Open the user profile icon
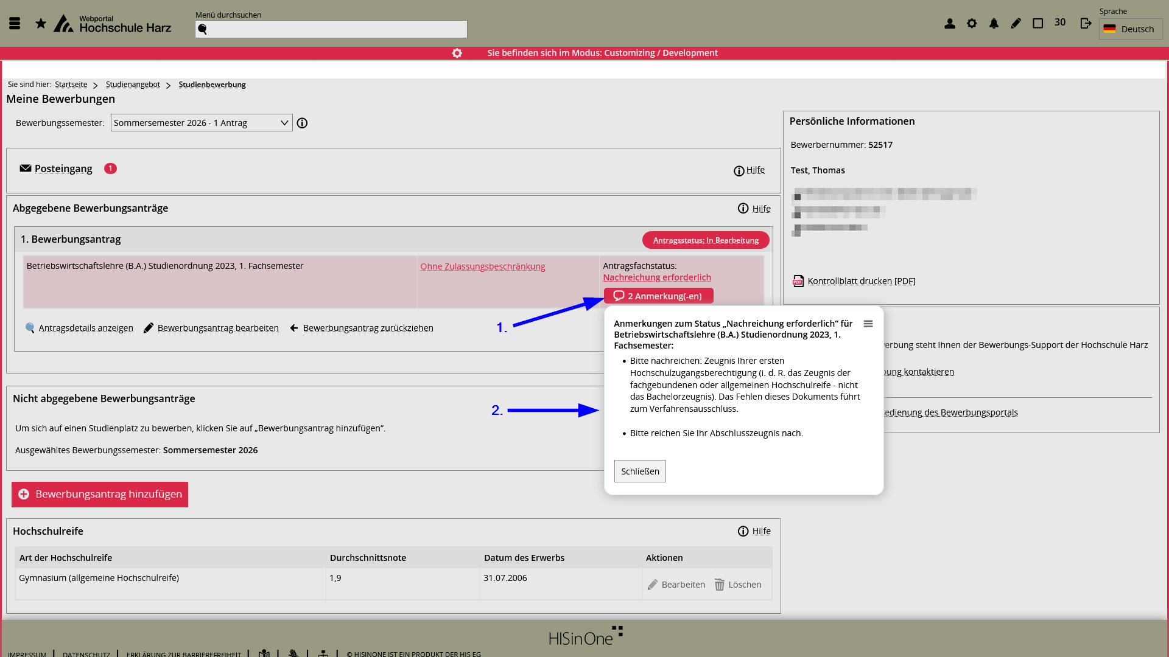Screen dimensions: 1169x657 pyautogui.click(x=950, y=23)
